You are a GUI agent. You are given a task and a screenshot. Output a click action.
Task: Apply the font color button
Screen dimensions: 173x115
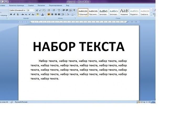point(42,14)
